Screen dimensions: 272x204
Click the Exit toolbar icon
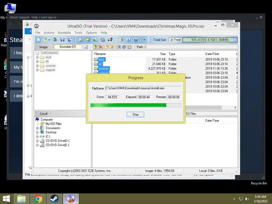143,40
